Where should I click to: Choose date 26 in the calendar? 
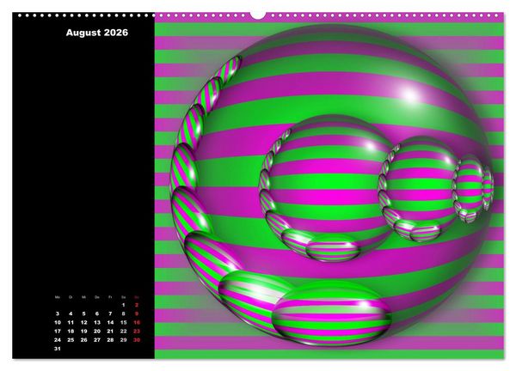click(x=84, y=340)
